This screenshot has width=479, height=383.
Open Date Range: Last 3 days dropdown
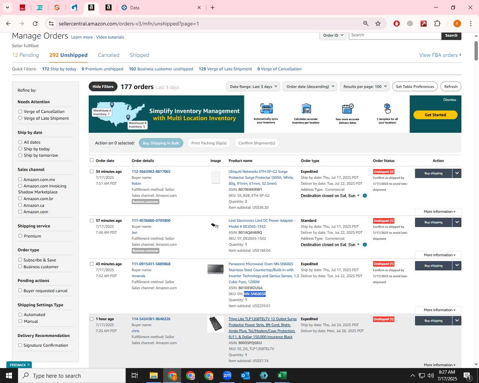(x=253, y=86)
